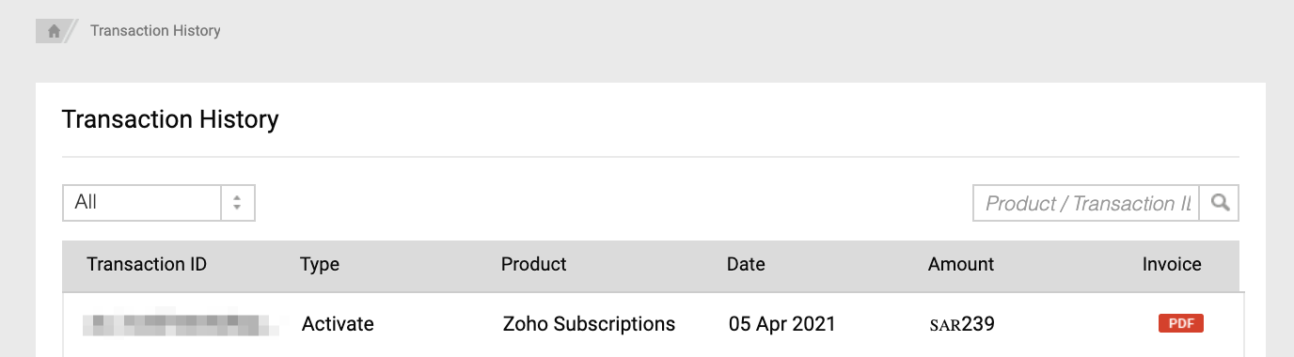Viewport: 1294px width, 357px height.
Task: Click the Transaction History page heading
Action: pyautogui.click(x=170, y=119)
